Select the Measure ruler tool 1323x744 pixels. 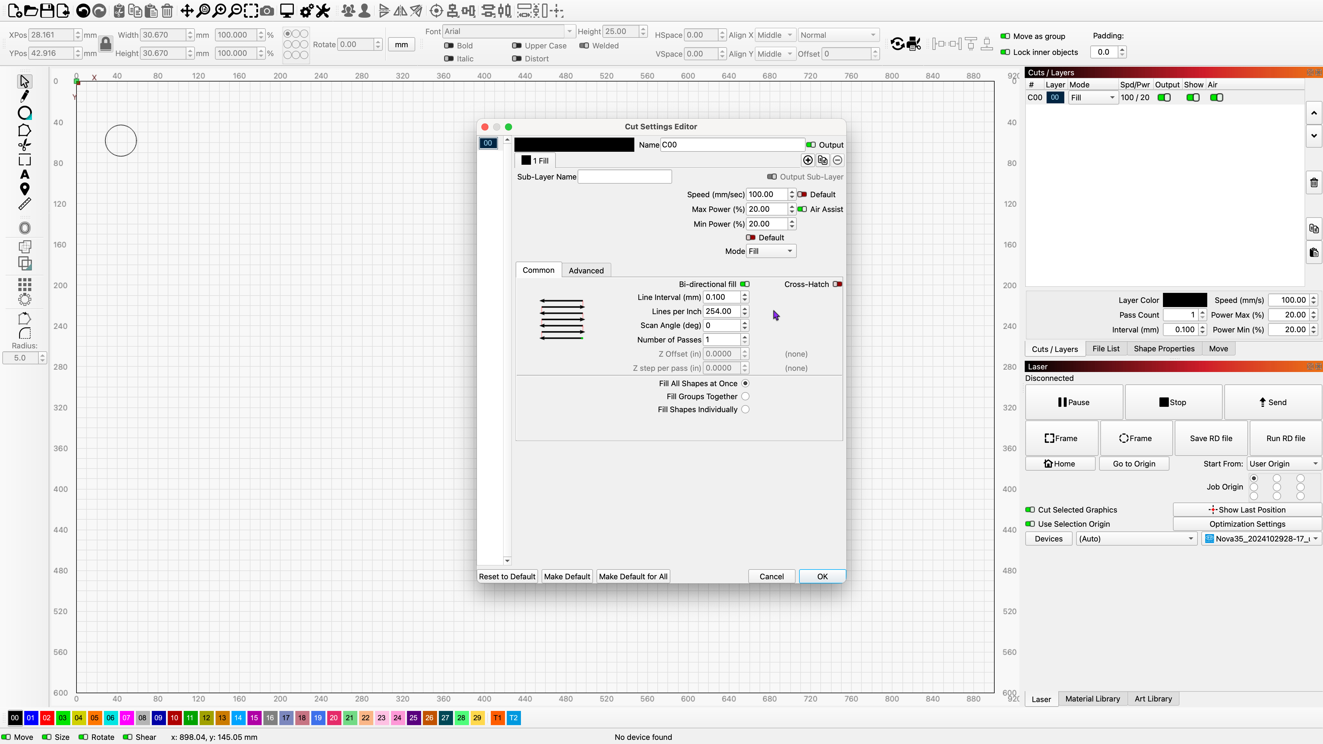25,204
